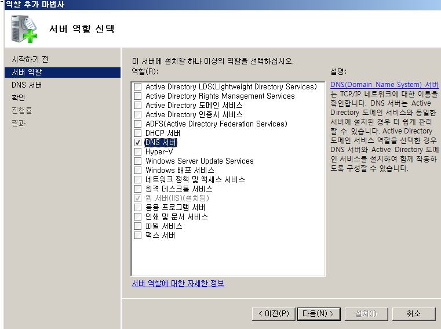Open DNS 서버 step in sidebar
This screenshot has width=441, height=329.
click(27, 85)
